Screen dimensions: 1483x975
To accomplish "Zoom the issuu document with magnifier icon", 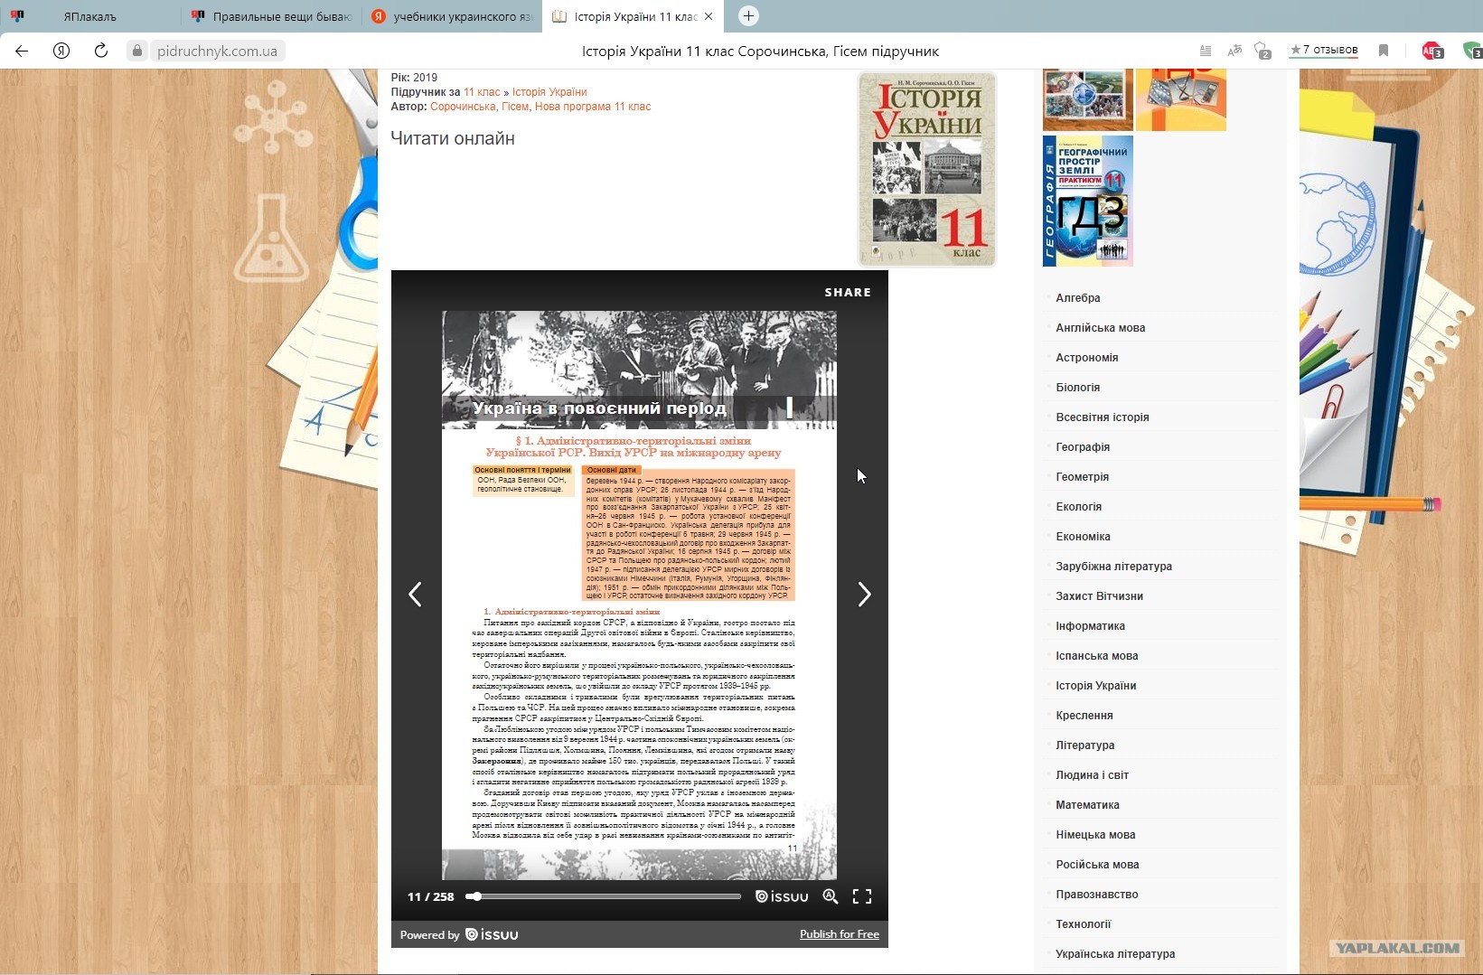I will tap(831, 896).
